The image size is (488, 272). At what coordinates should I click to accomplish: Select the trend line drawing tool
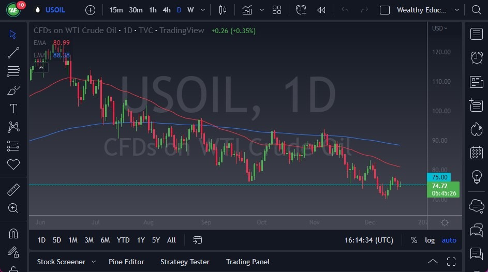point(13,53)
